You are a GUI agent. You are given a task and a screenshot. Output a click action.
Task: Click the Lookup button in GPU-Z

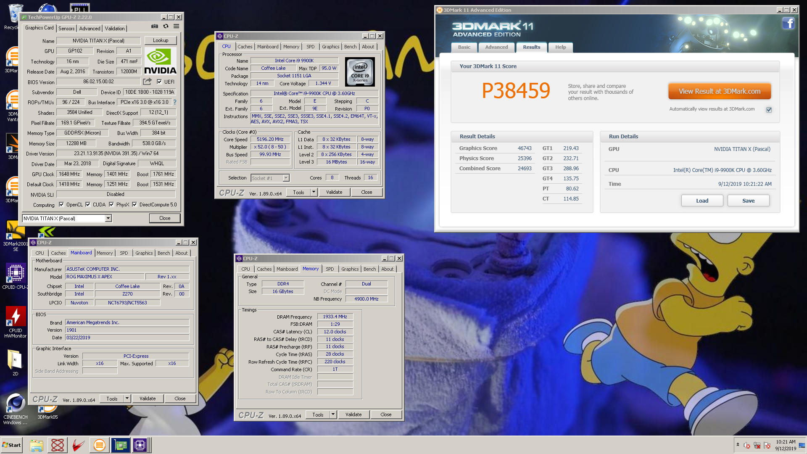(x=161, y=40)
